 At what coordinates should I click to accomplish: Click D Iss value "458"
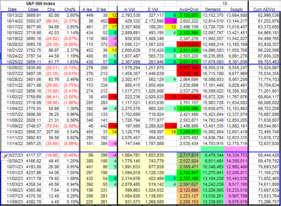[102, 97]
